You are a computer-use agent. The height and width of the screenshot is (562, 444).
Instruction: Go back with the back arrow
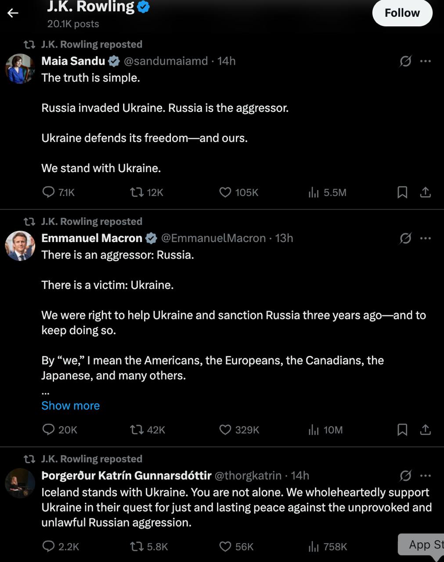(13, 13)
